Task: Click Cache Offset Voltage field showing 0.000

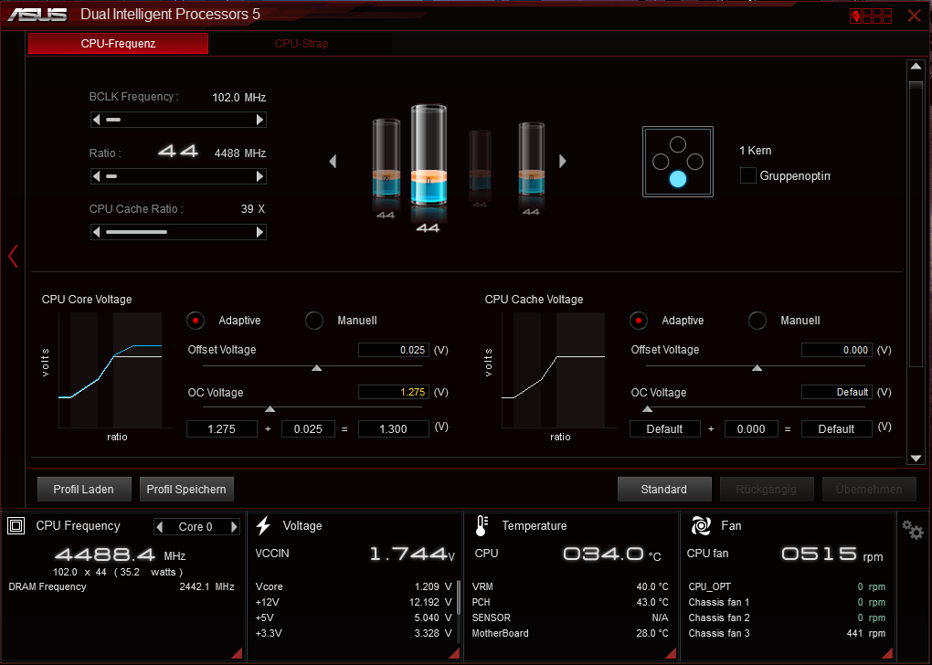Action: coord(836,350)
